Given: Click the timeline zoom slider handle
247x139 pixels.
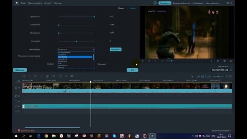Looking at the screenshot, I should [219, 76].
